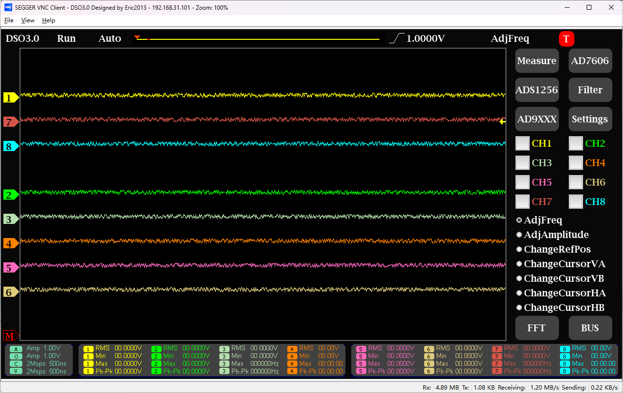
Task: Open the File menu
Action: pyautogui.click(x=9, y=20)
